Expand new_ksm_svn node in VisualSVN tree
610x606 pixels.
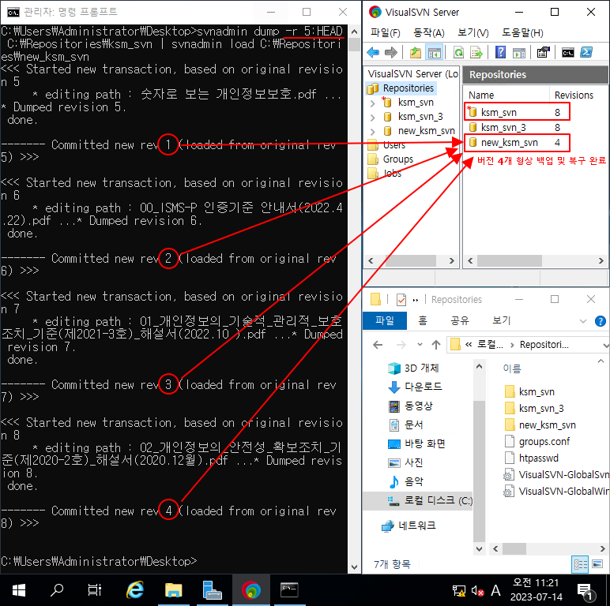click(x=373, y=131)
